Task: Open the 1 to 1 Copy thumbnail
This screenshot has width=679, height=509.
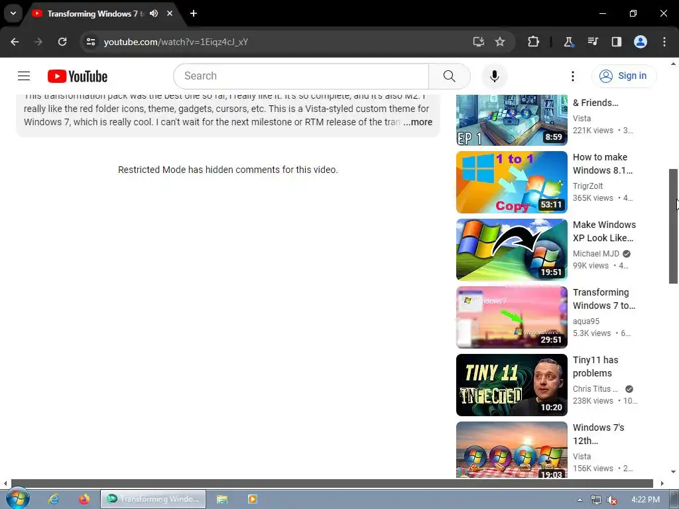Action: 511,182
